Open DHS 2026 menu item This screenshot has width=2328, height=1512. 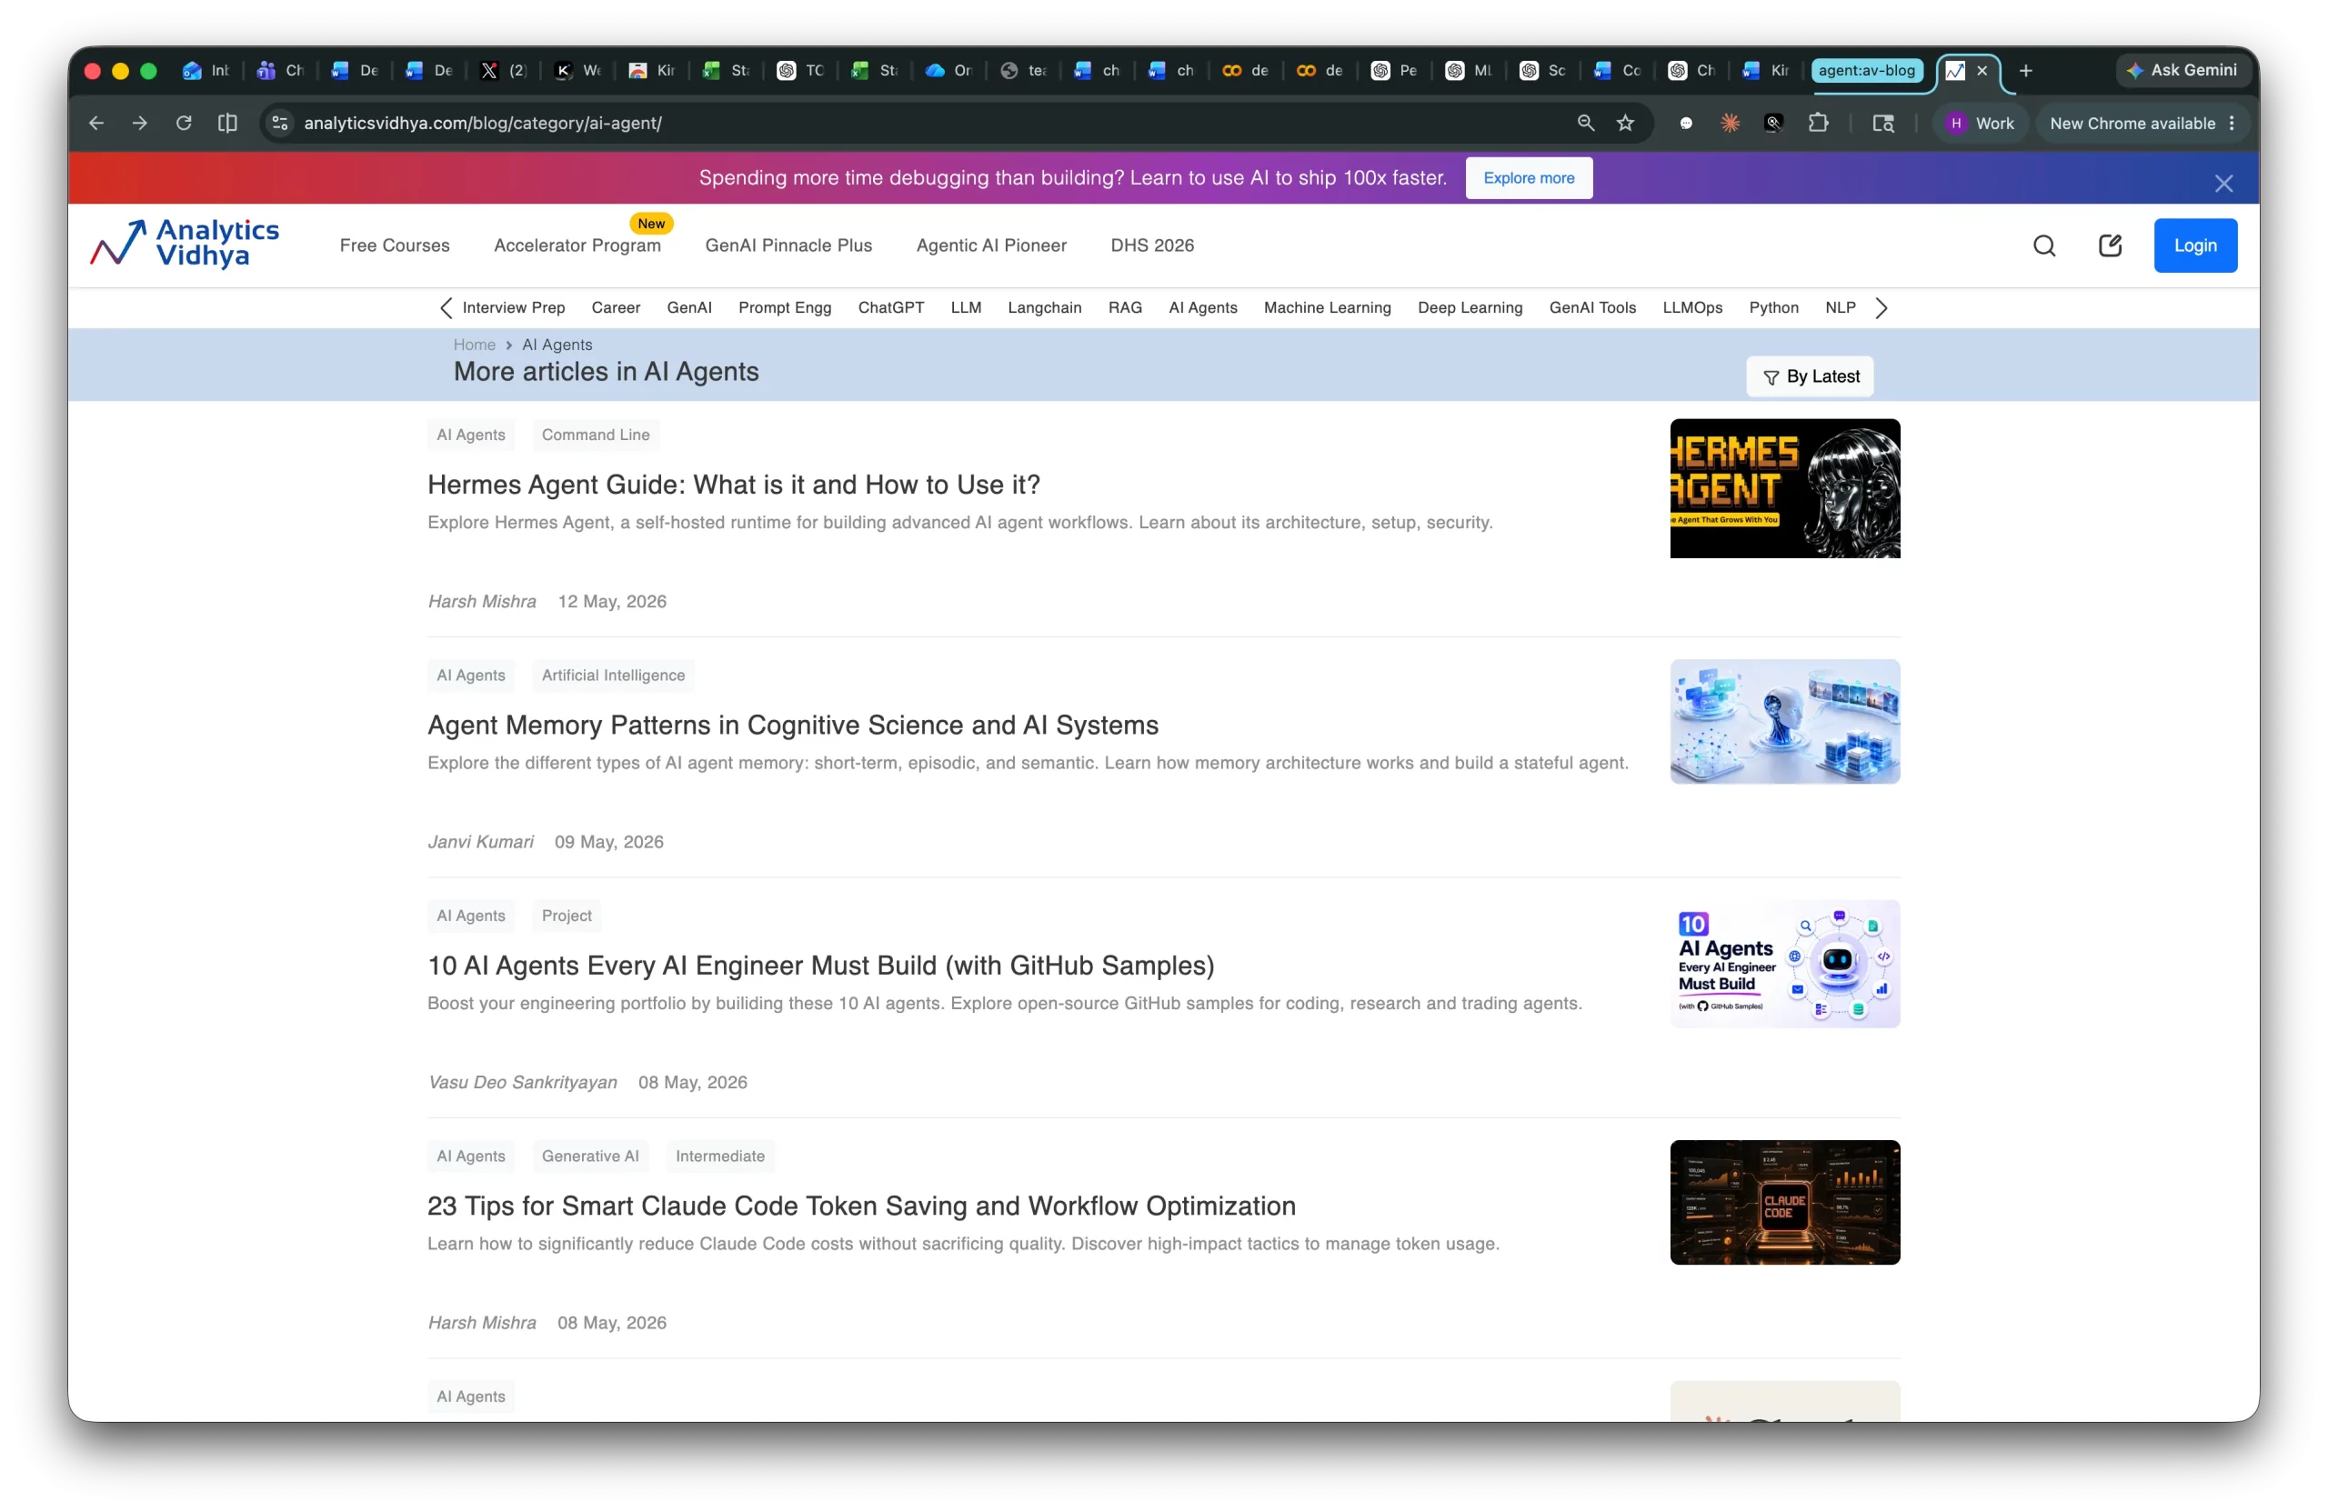tap(1152, 245)
